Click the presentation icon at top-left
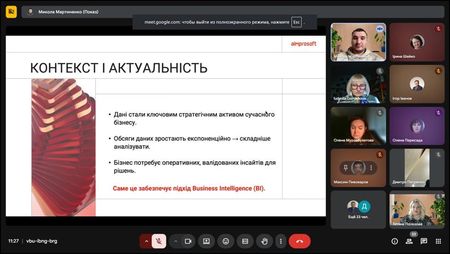450x254 pixels. (11, 11)
